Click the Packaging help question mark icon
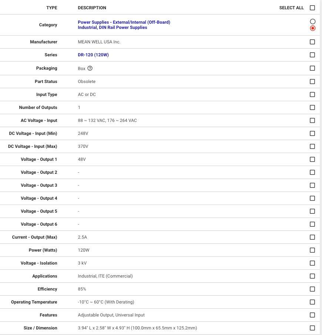 tap(90, 68)
